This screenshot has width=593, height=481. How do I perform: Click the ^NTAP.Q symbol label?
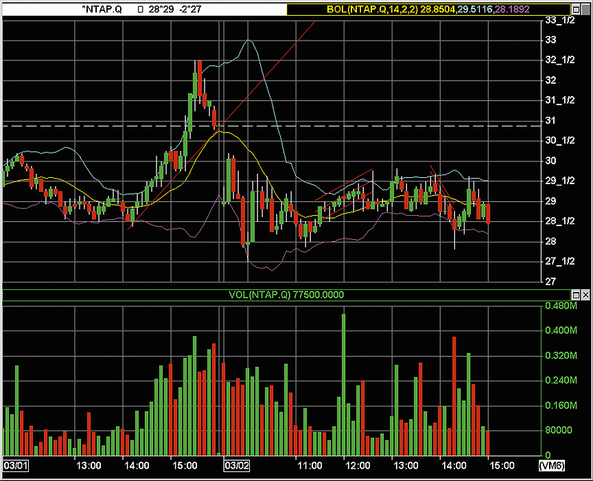[x=102, y=9]
